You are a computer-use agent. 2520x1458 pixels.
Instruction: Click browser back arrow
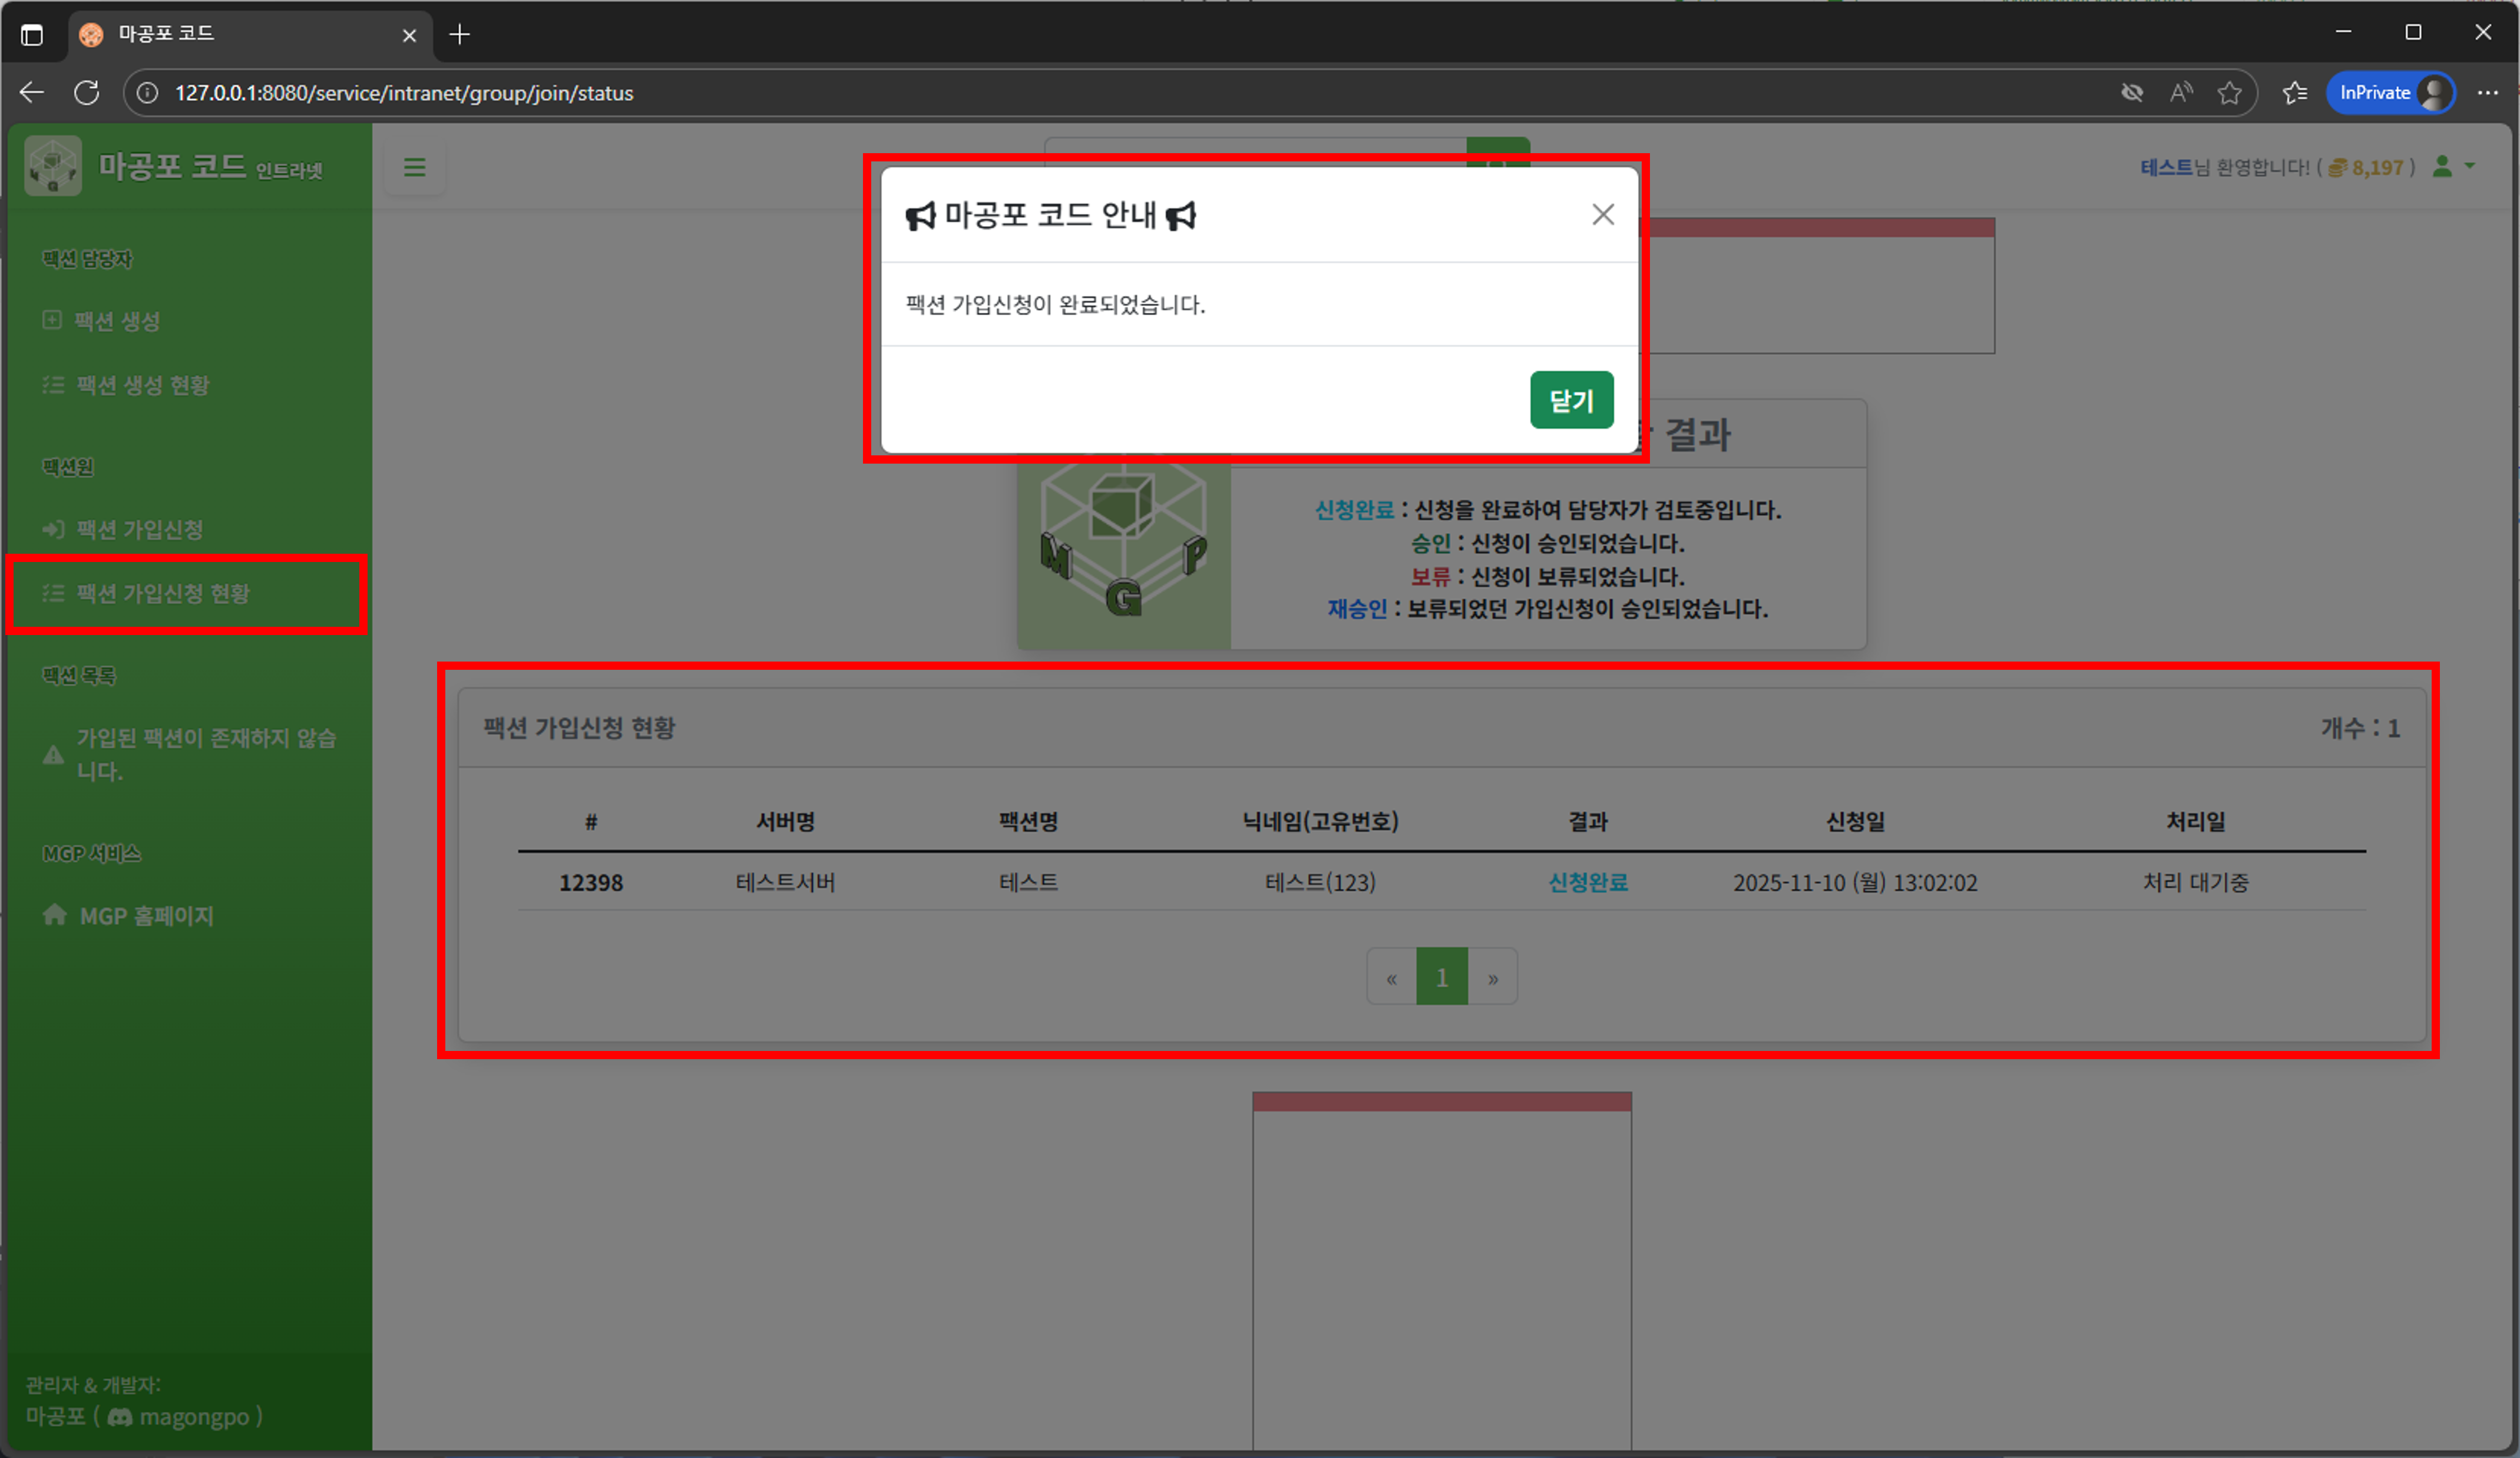[x=32, y=93]
